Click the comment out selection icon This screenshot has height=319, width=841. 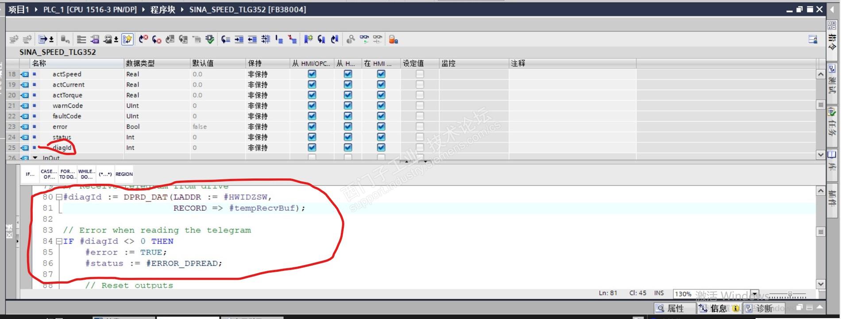click(x=279, y=40)
